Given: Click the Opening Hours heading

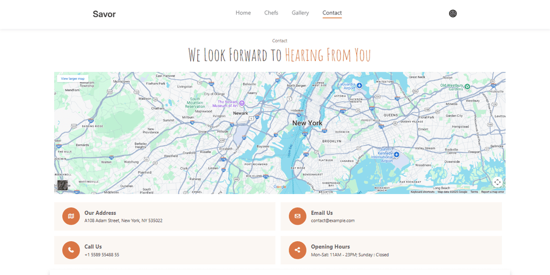Looking at the screenshot, I should (x=330, y=247).
